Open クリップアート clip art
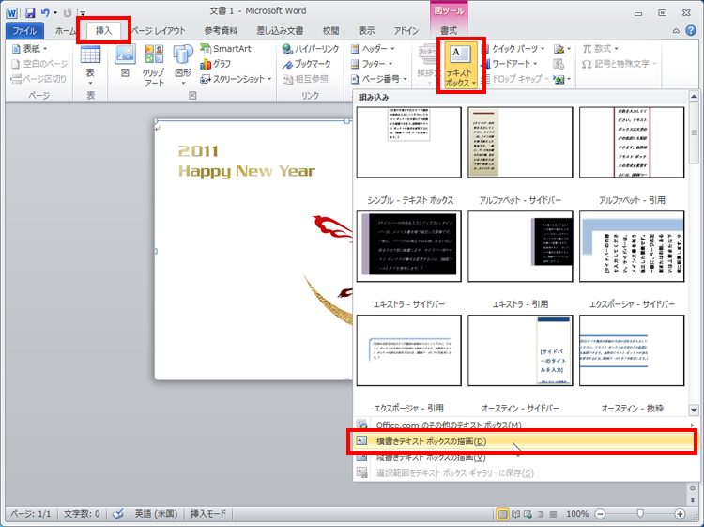The width and height of the screenshot is (704, 527). [x=154, y=66]
